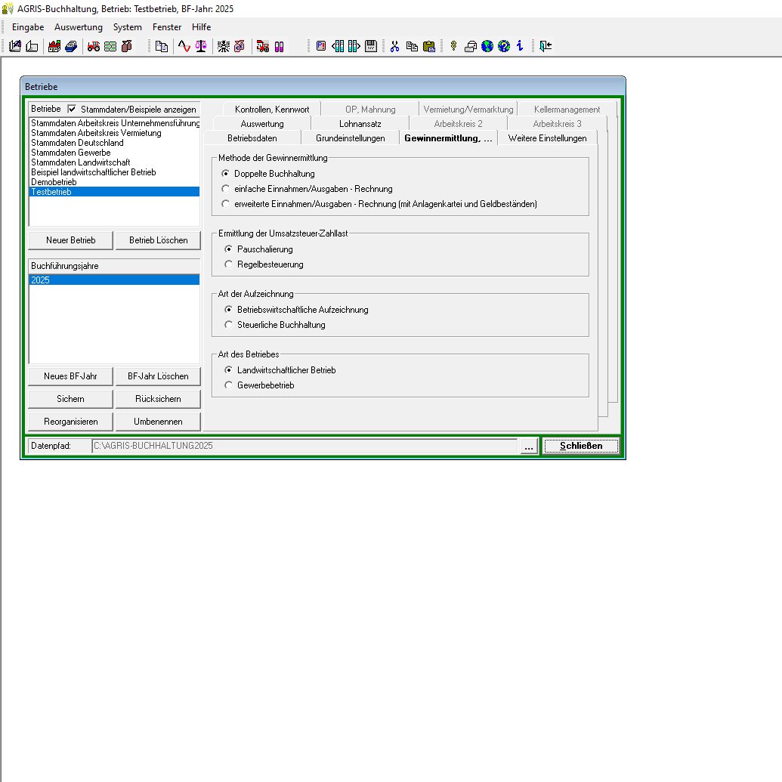Click the clipboard paste icon
The image size is (782, 782).
pos(428,46)
